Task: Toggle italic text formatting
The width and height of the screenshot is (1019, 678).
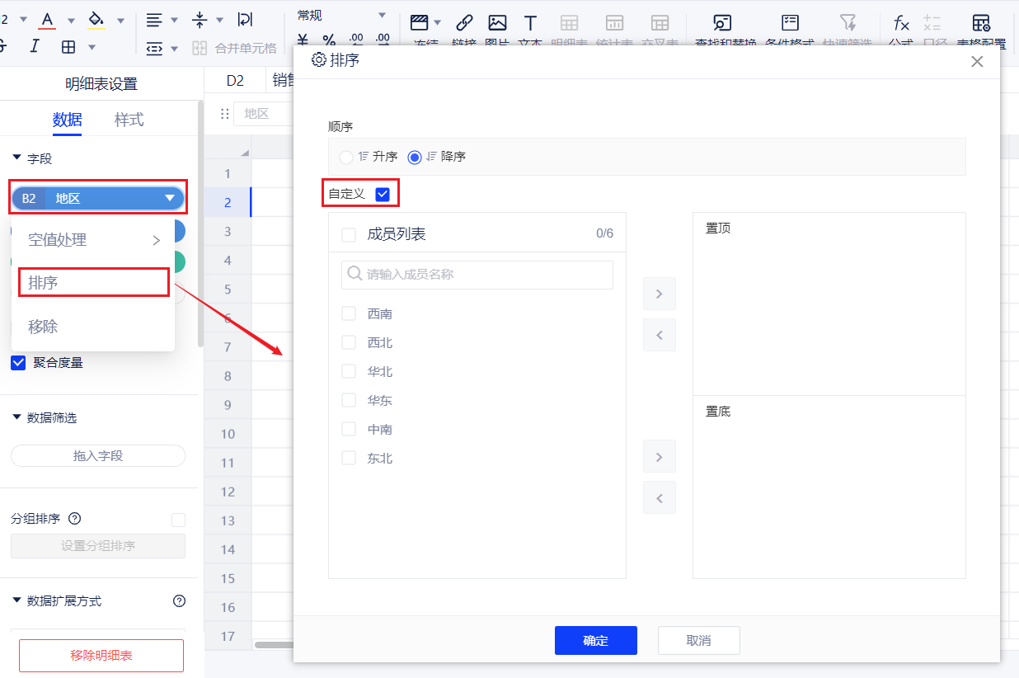Action: pos(35,46)
